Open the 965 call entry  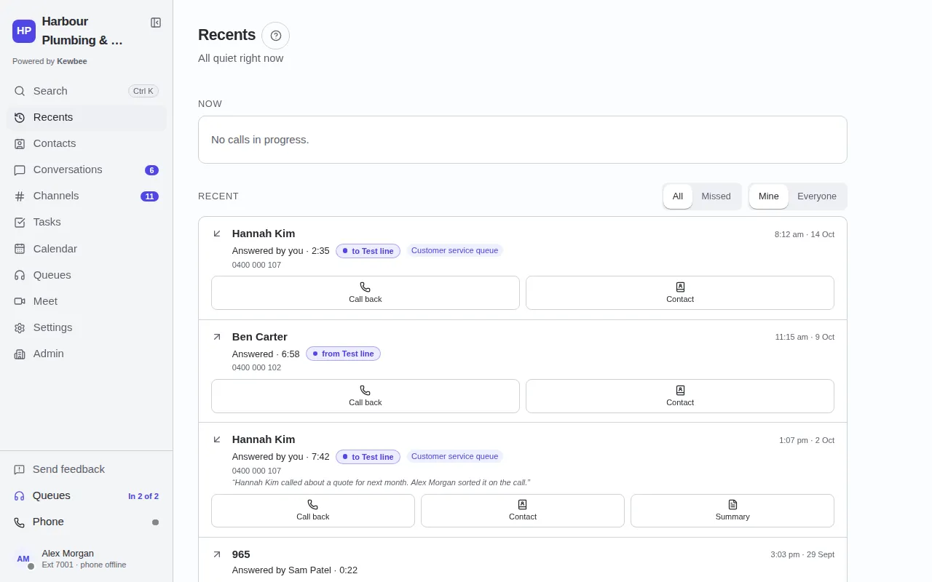pyautogui.click(x=523, y=562)
